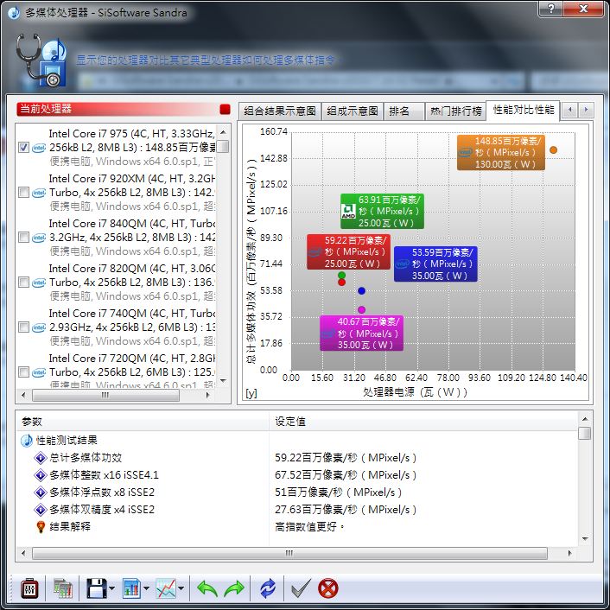Image resolution: width=610 pixels, height=610 pixels.
Task: Select the 总计多媒体功效 result row
Action: click(86, 458)
